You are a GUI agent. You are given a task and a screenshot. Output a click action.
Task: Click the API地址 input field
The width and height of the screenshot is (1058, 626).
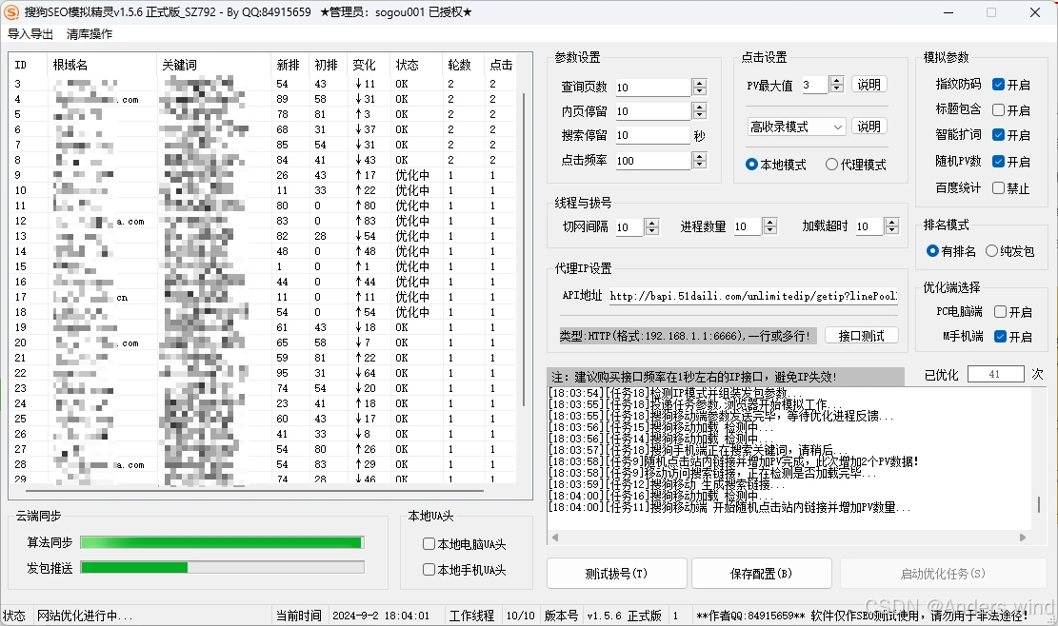[753, 296]
